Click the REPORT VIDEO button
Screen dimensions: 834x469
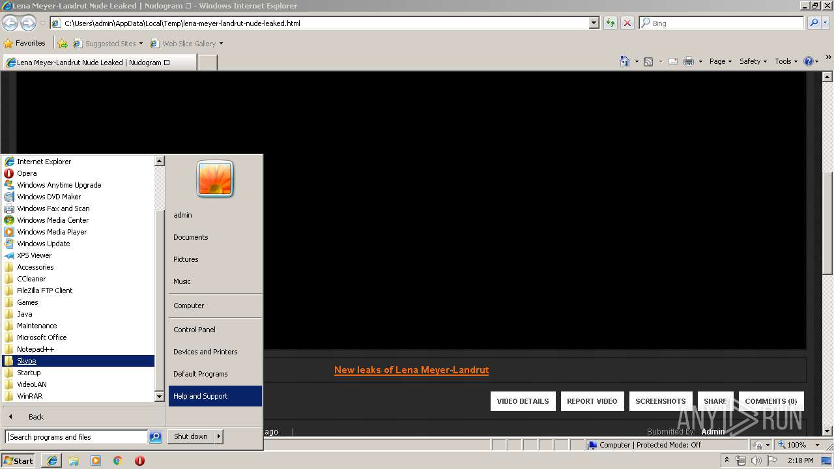[x=592, y=401]
